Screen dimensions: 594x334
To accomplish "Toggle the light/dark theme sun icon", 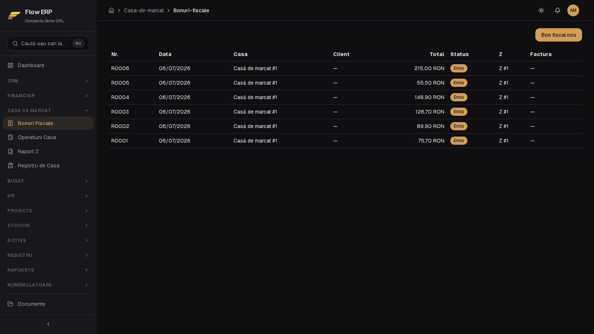I will click(x=541, y=10).
